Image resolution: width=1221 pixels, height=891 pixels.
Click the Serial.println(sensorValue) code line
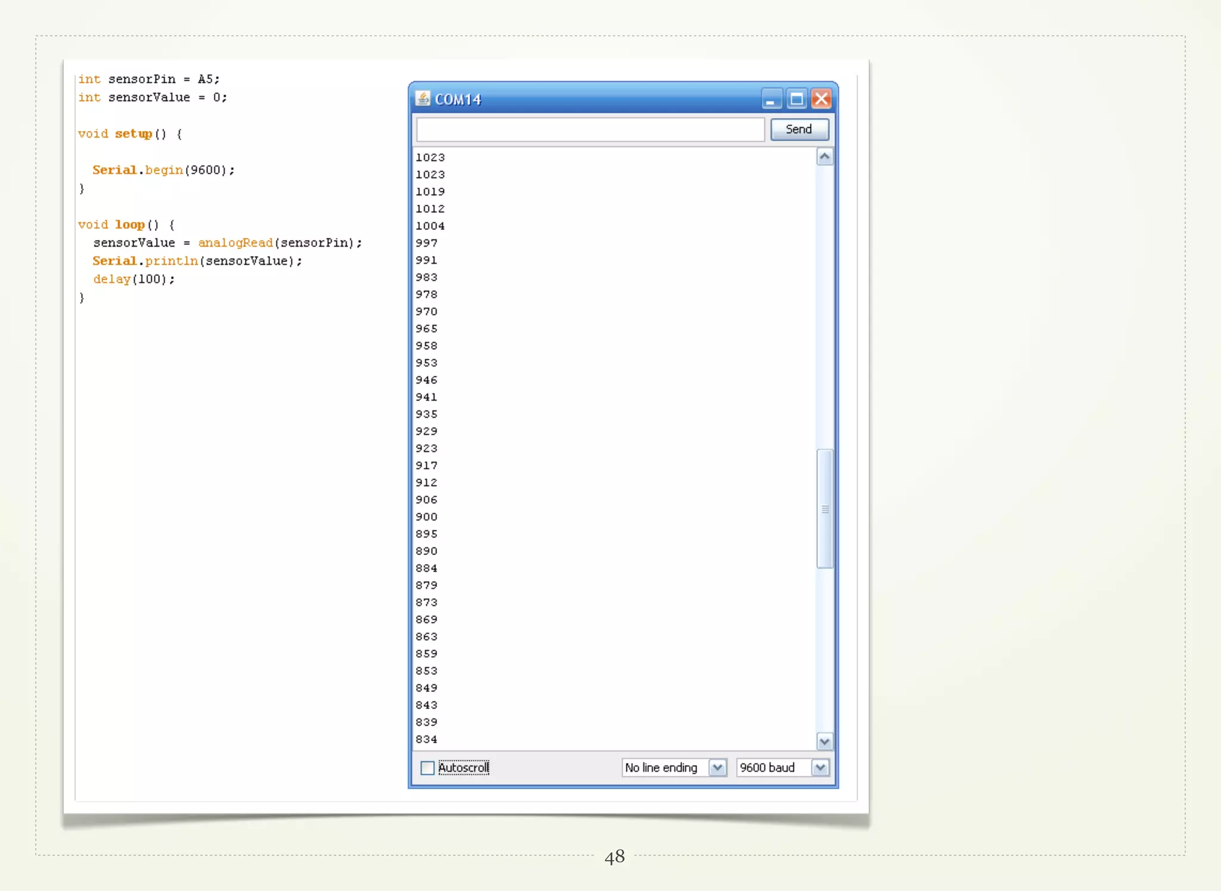[x=197, y=261]
